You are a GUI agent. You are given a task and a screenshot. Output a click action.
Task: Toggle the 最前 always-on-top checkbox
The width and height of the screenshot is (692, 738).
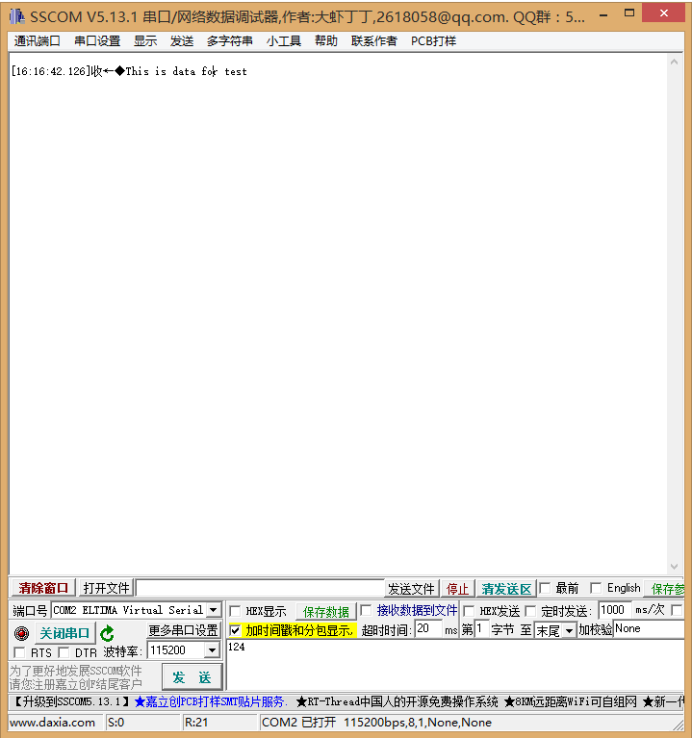[545, 588]
